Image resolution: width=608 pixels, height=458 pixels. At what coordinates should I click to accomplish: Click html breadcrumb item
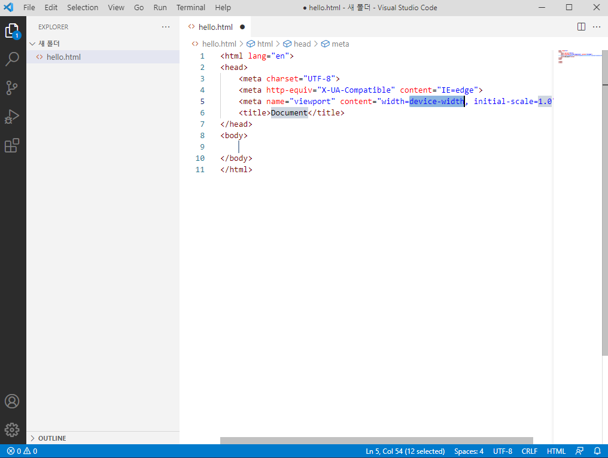pos(265,44)
